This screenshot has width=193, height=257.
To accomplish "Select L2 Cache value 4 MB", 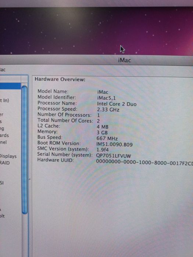I will pyautogui.click(x=103, y=127).
